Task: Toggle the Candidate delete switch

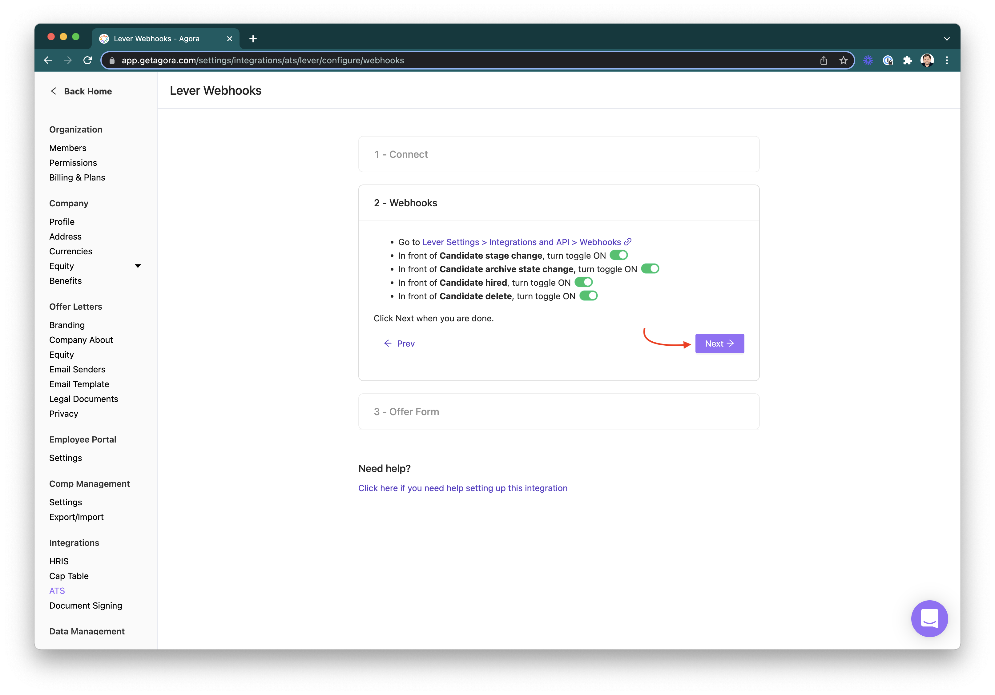Action: [588, 296]
